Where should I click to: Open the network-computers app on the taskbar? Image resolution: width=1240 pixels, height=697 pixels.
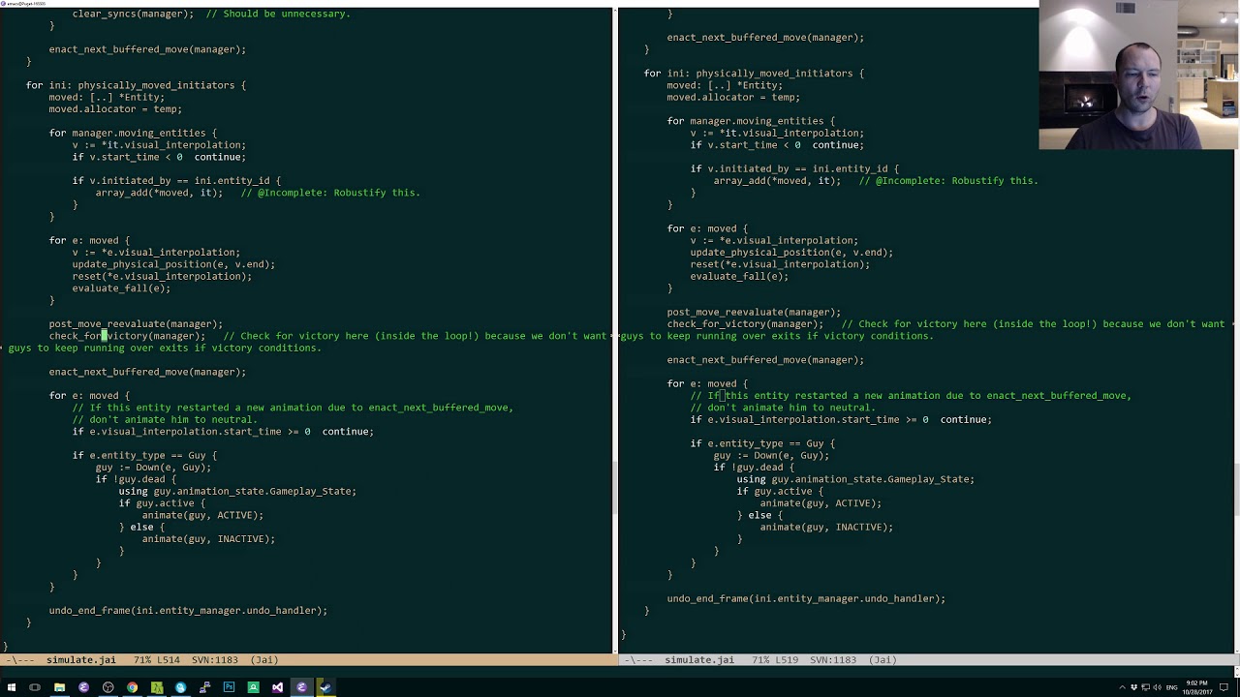(x=204, y=687)
